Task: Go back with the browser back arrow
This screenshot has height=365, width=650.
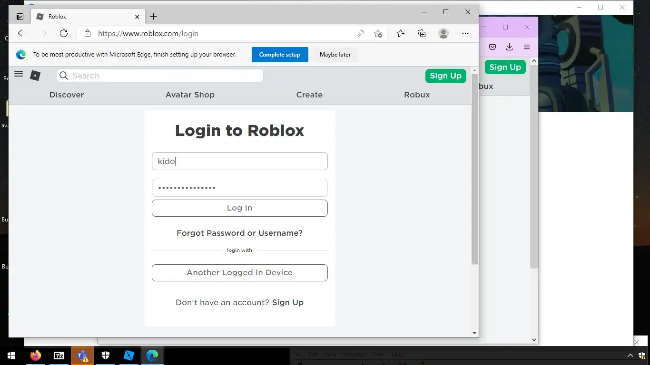Action: (22, 33)
